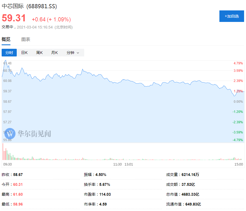Click the 13:01 time axis label
The width and height of the screenshot is (246, 211).
[x=129, y=164]
